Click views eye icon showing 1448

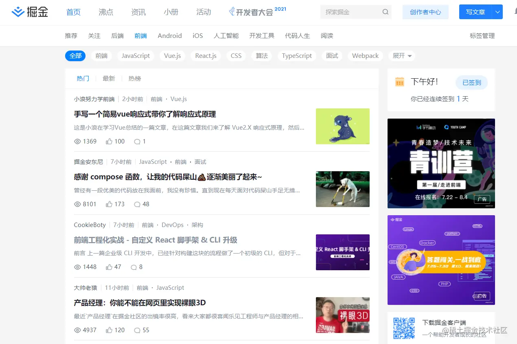[77, 267]
